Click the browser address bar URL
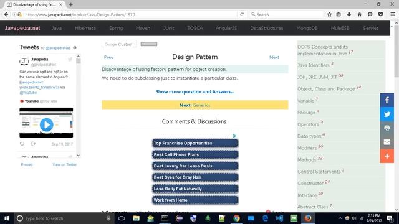 [x=80, y=15]
